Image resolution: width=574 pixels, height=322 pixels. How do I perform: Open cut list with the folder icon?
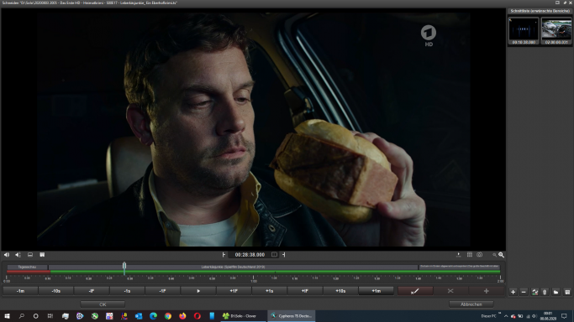coord(556,292)
